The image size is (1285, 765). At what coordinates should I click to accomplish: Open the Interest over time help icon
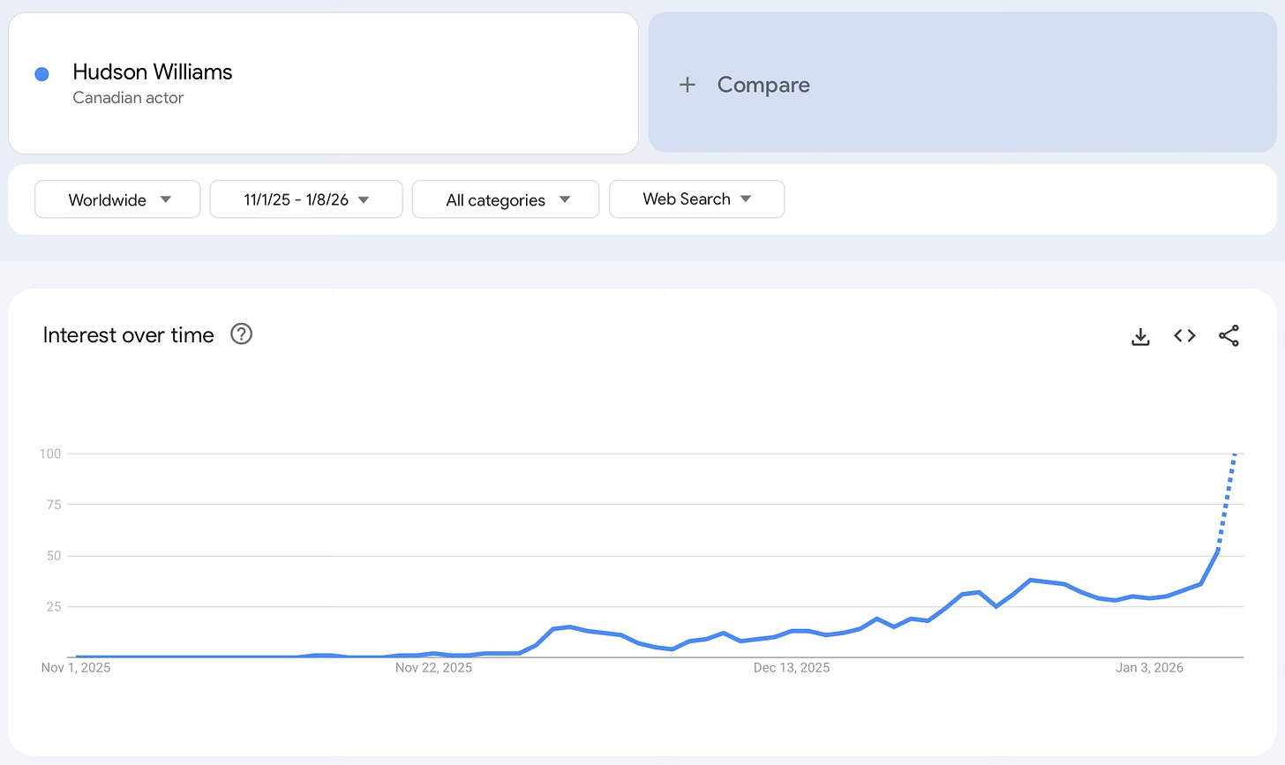coord(241,334)
